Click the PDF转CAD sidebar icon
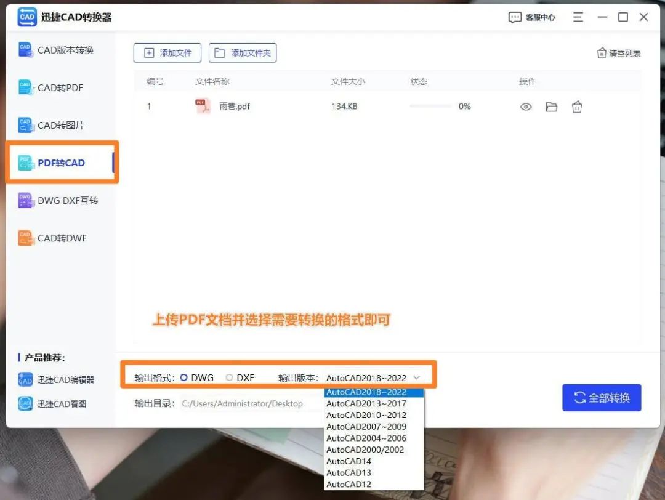 click(26, 163)
